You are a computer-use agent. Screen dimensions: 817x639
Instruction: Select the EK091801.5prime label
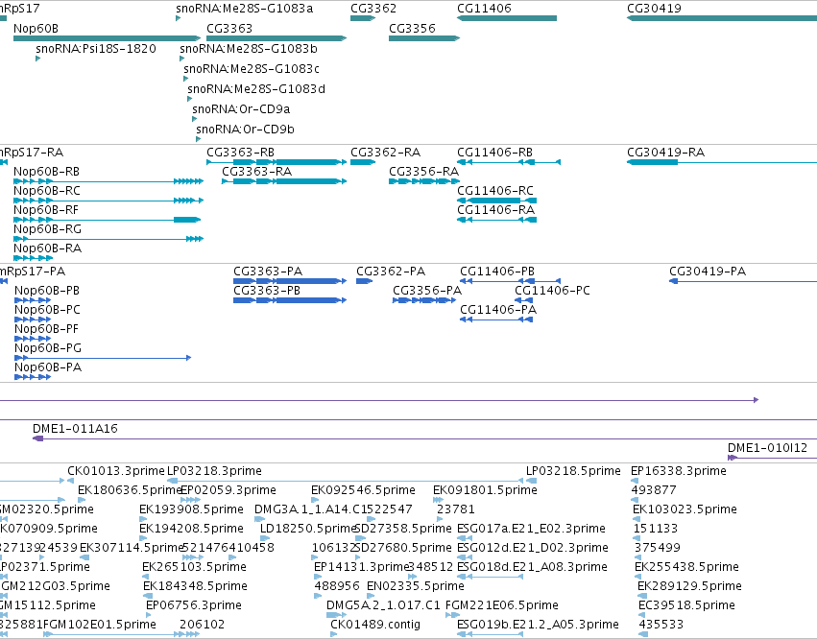tap(485, 490)
